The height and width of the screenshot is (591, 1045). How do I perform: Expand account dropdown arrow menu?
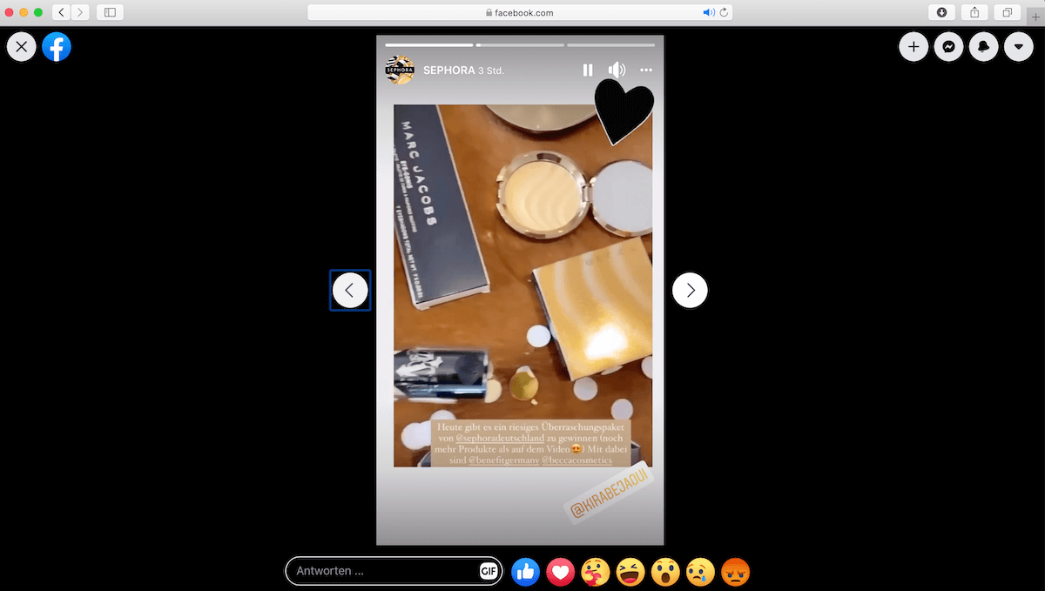point(1019,47)
